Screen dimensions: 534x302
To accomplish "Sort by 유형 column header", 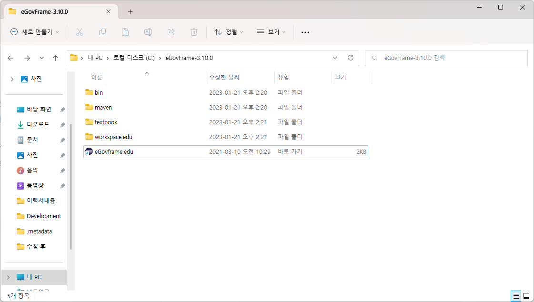I will pyautogui.click(x=283, y=77).
